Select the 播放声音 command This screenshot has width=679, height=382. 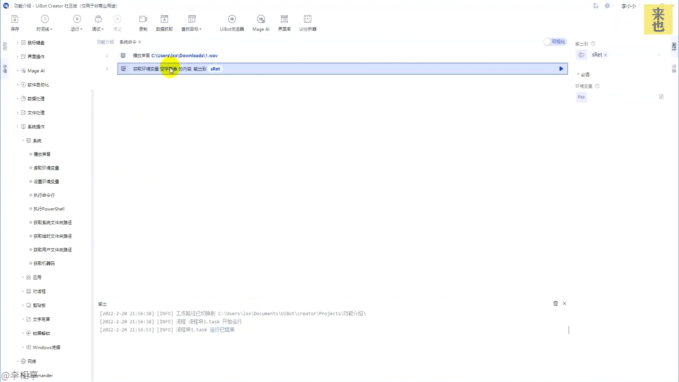tap(42, 154)
